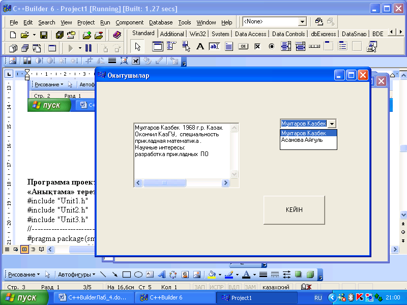The height and width of the screenshot is (305, 407).
Task: Open Рисование dropdown in bottom drawing toolbar
Action: (x=23, y=274)
